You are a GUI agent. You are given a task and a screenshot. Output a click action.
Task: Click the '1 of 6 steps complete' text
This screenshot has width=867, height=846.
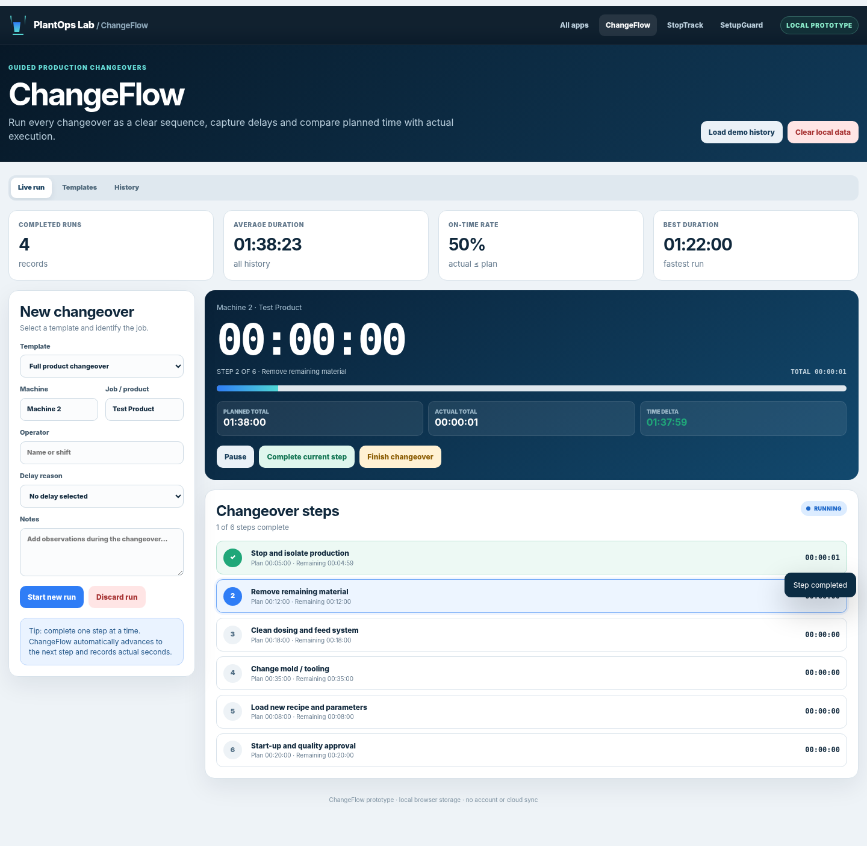click(x=252, y=527)
